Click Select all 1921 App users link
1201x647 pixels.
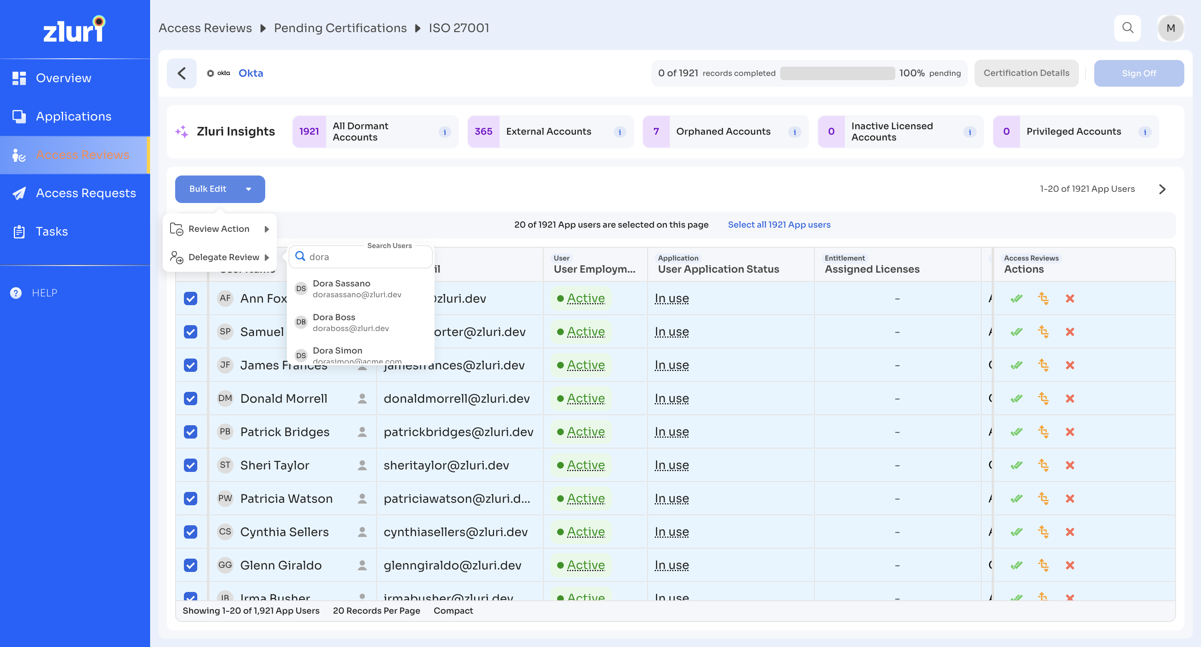pyautogui.click(x=779, y=225)
